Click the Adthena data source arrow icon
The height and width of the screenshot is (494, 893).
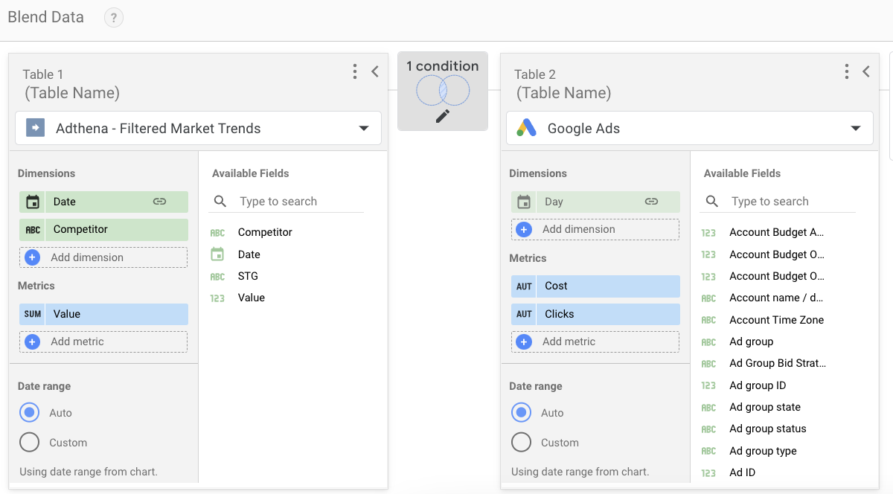click(x=35, y=128)
